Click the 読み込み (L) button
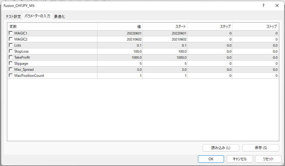Image resolution: width=285 pixels, height=166 pixels. click(x=221, y=148)
